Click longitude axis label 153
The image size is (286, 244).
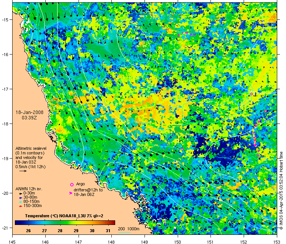pos(277,242)
